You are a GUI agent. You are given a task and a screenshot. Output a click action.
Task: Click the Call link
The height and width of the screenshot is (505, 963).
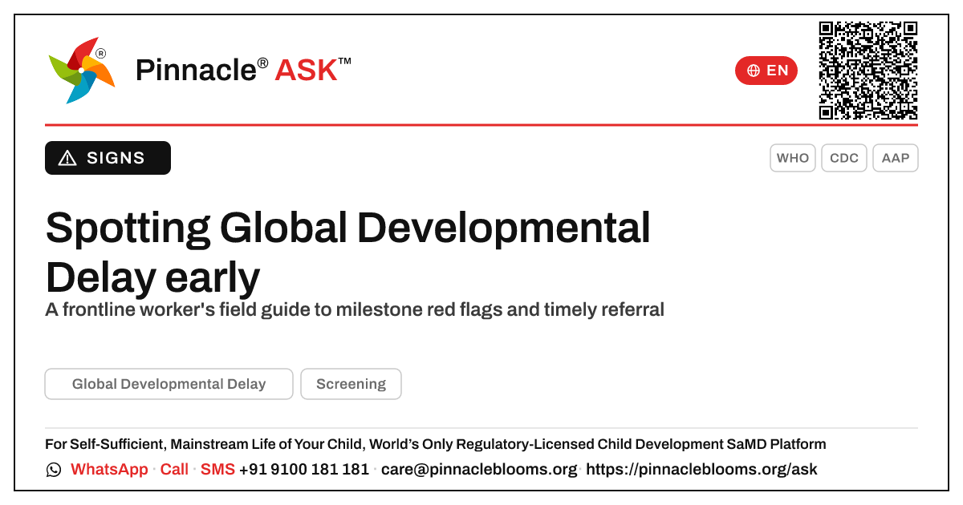coord(174,470)
